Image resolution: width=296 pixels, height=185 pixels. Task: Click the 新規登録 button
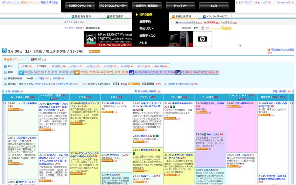tap(210, 22)
